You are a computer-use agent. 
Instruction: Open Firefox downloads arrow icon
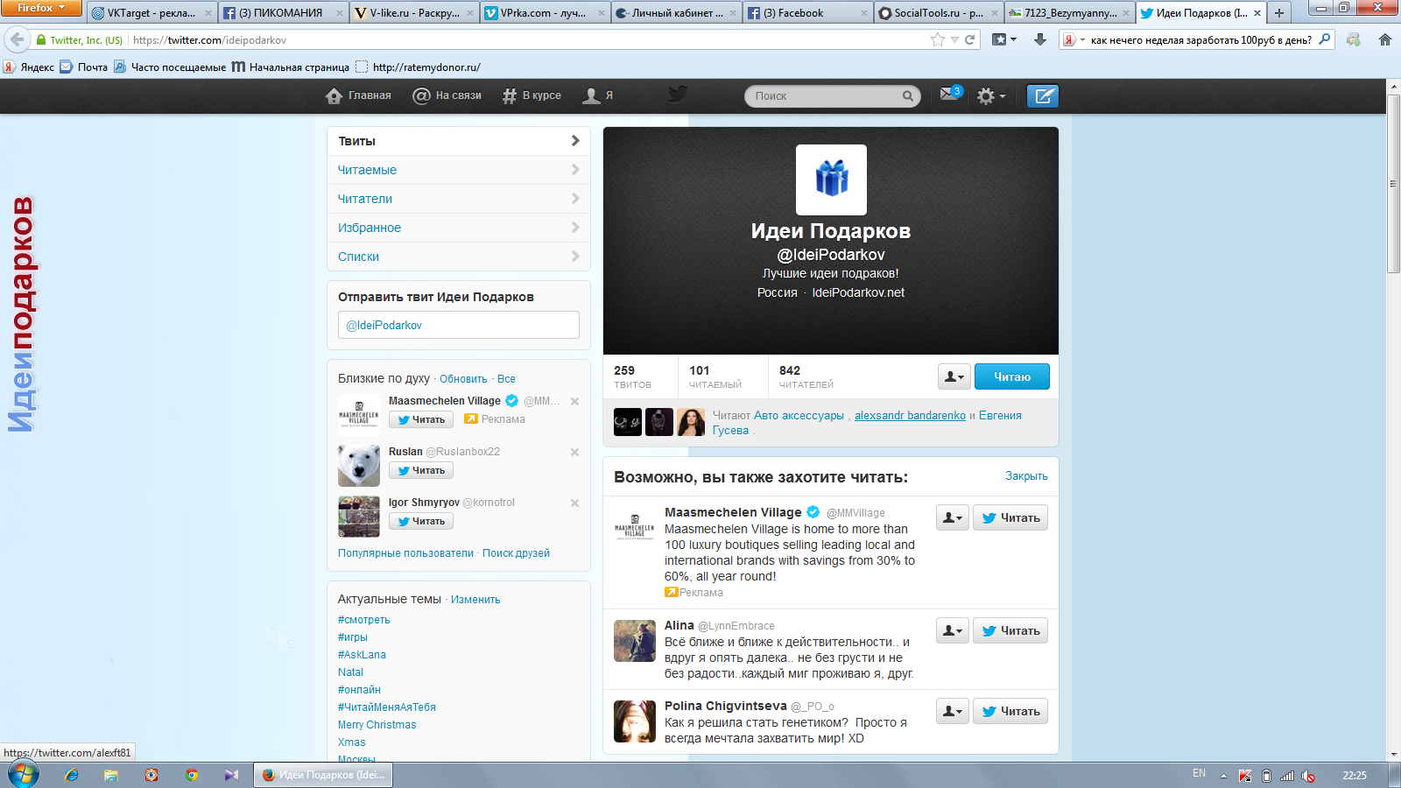point(1040,39)
